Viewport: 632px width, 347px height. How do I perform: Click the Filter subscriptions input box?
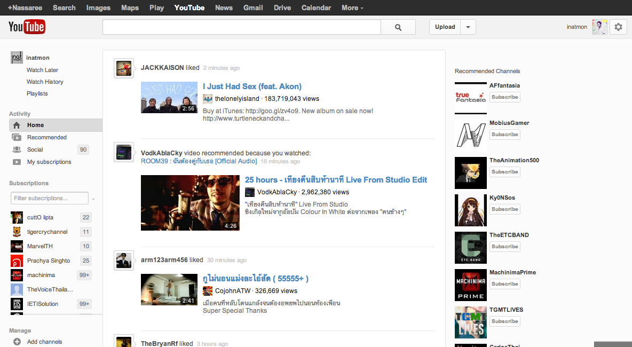tap(50, 198)
